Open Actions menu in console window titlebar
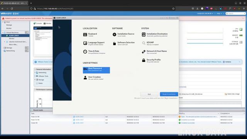This screenshot has height=139, width=247. pyautogui.click(x=172, y=18)
